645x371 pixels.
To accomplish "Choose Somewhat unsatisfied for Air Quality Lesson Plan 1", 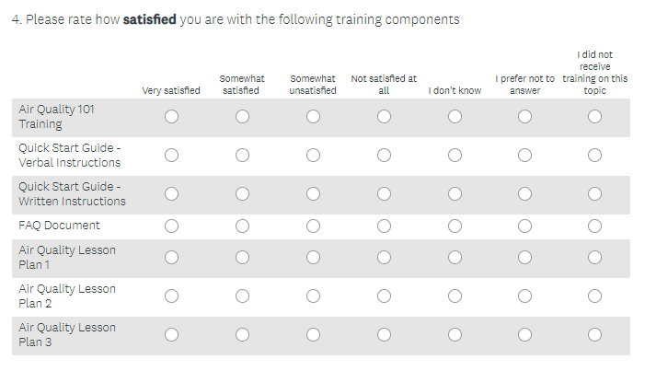I will [313, 258].
